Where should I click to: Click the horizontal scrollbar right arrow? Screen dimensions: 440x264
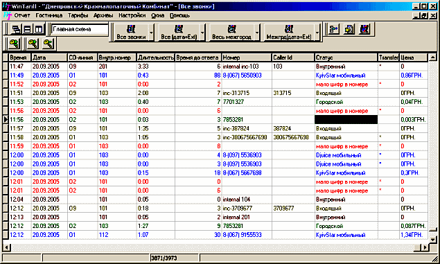pos(425,247)
